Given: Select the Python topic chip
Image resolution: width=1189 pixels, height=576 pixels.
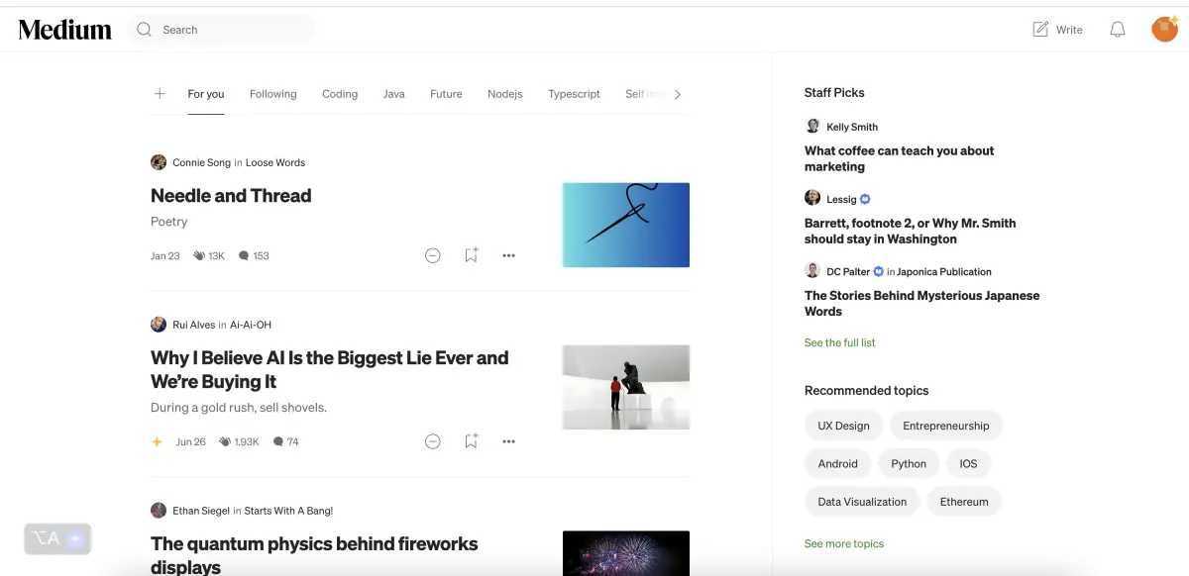Looking at the screenshot, I should tap(909, 463).
